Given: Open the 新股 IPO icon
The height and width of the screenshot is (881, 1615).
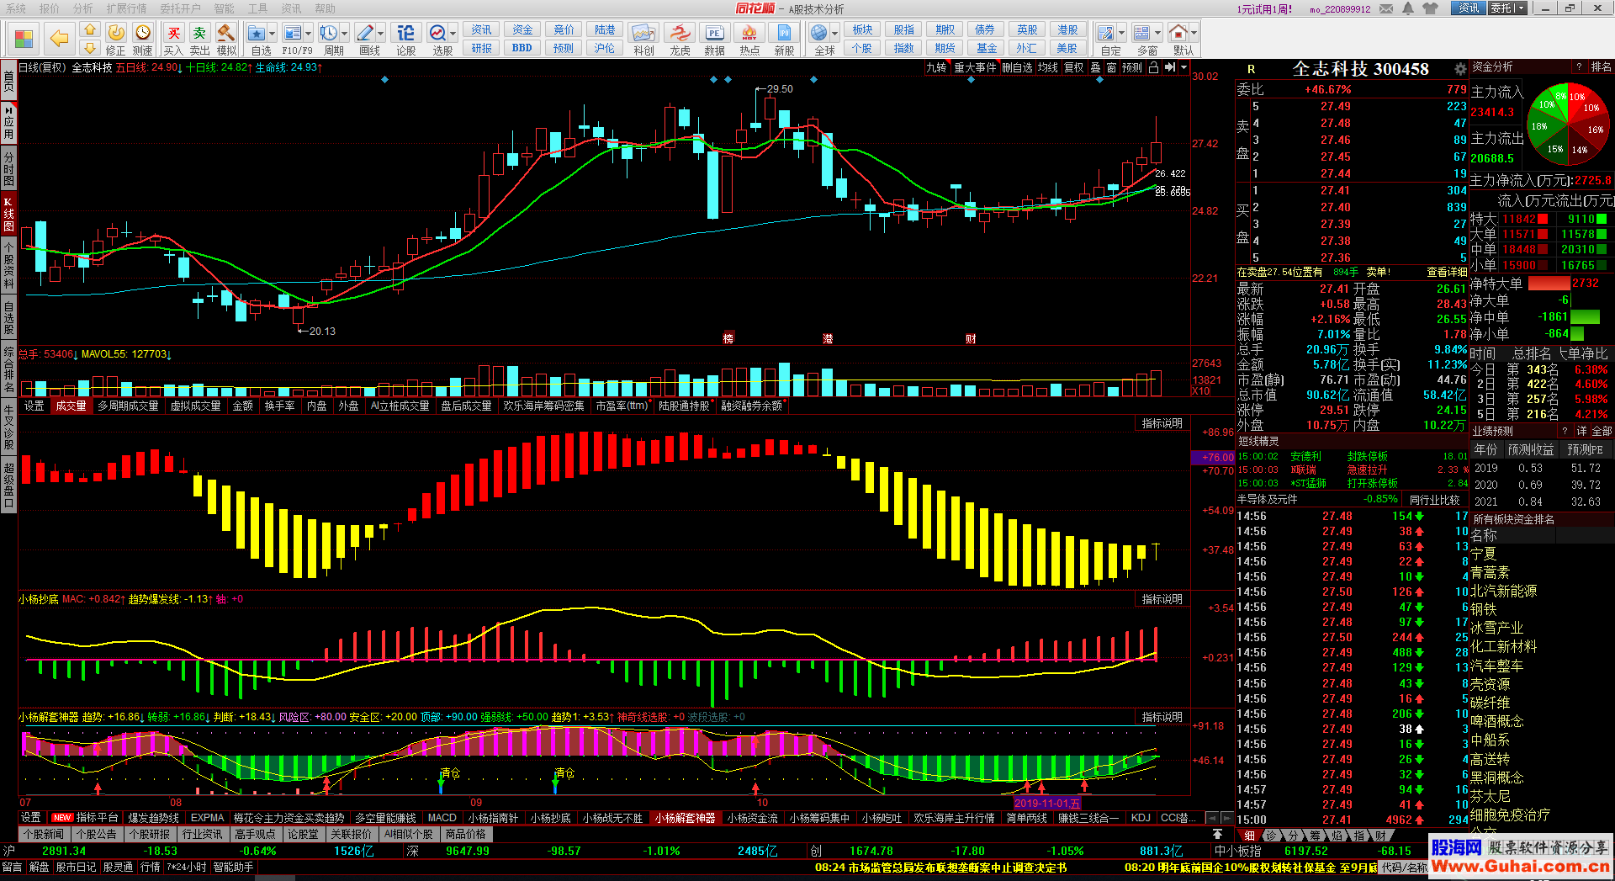Looking at the screenshot, I should [784, 40].
